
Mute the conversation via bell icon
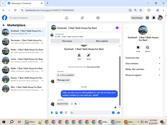[x=138, y=48]
